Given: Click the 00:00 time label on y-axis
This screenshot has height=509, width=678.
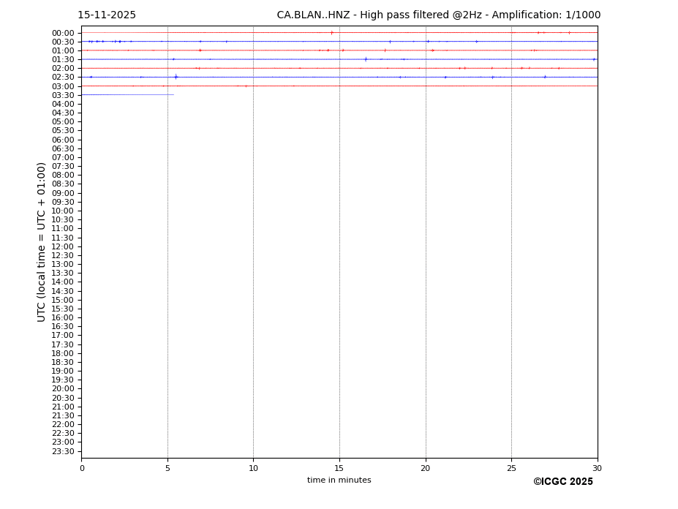Looking at the screenshot, I should [63, 33].
